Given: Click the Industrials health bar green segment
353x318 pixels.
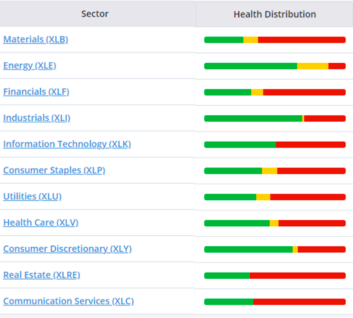Looking at the screenshot, I should [x=253, y=118].
